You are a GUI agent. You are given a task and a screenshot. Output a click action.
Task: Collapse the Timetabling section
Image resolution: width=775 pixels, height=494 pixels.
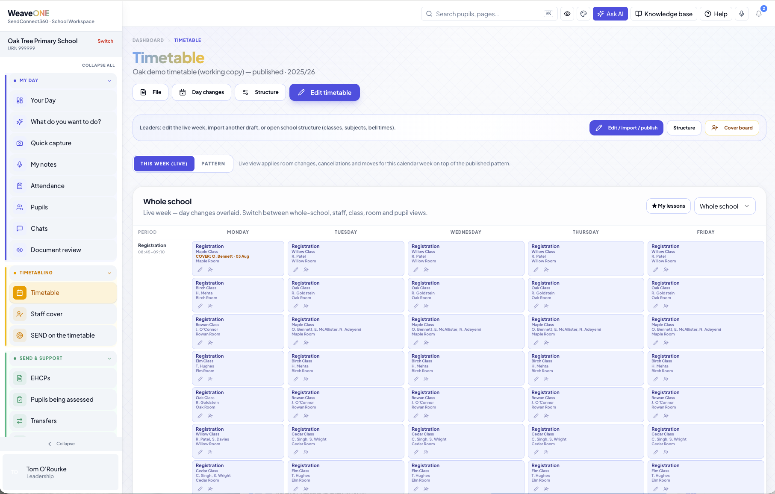coord(109,273)
